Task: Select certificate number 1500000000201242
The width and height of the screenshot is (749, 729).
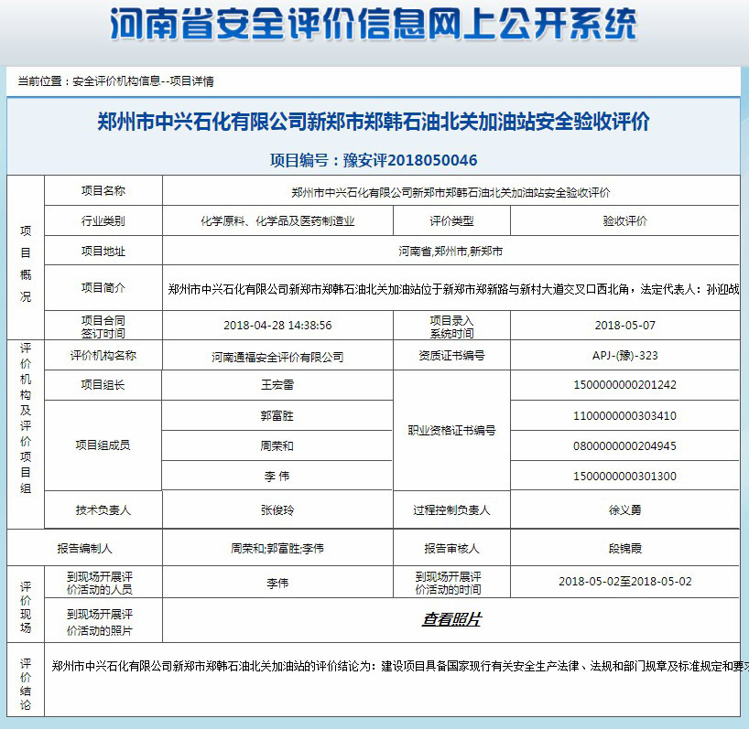Action: (x=624, y=384)
